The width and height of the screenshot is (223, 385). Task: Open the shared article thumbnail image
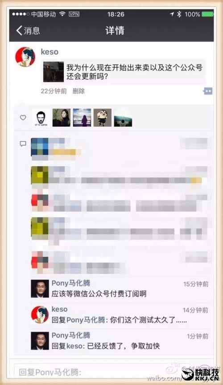[54, 72]
